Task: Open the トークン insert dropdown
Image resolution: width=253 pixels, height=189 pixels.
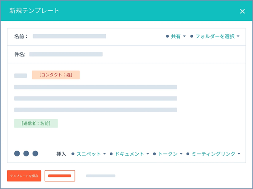Action: click(x=168, y=154)
